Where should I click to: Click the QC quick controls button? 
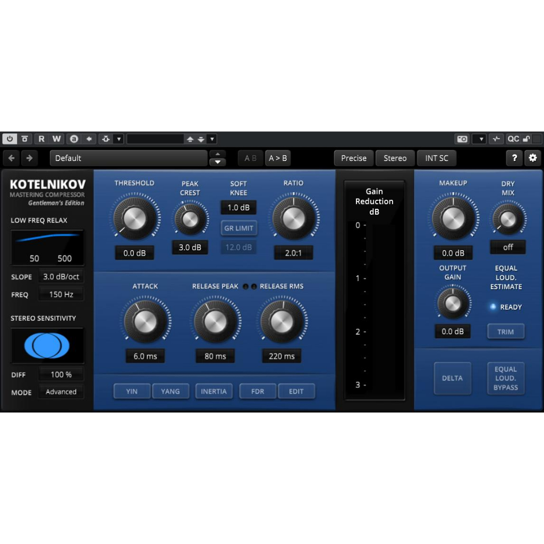(513, 139)
